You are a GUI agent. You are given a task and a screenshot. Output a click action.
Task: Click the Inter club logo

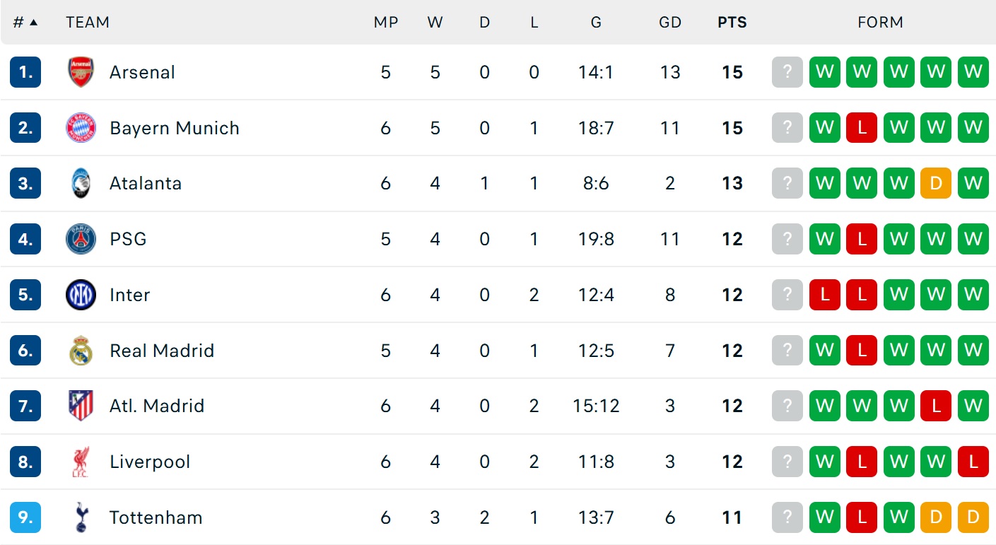(x=81, y=295)
